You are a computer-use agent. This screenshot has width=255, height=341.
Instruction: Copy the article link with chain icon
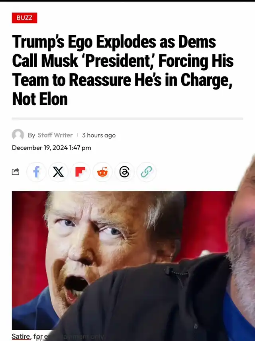[x=147, y=172]
